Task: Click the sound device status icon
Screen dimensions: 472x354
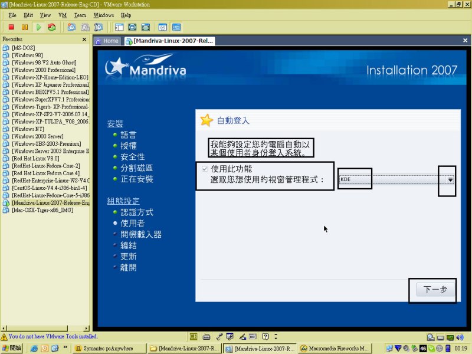Action: pos(460,337)
